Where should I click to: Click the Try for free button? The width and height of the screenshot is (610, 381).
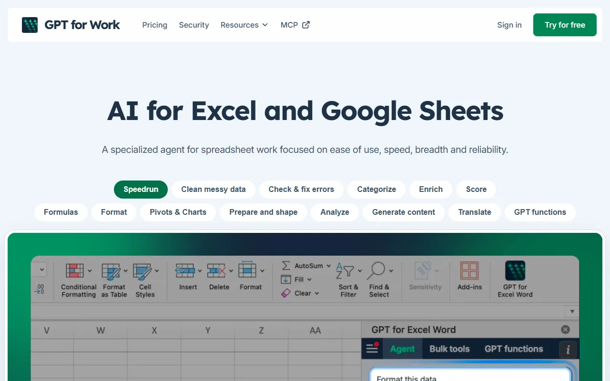[x=565, y=25]
